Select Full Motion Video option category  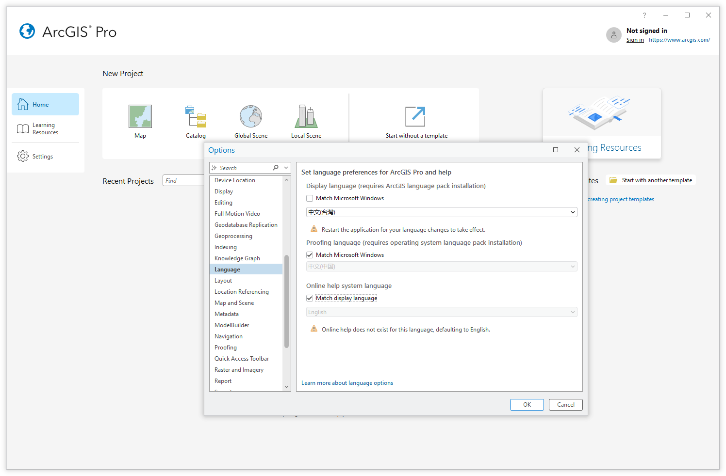tap(246, 214)
